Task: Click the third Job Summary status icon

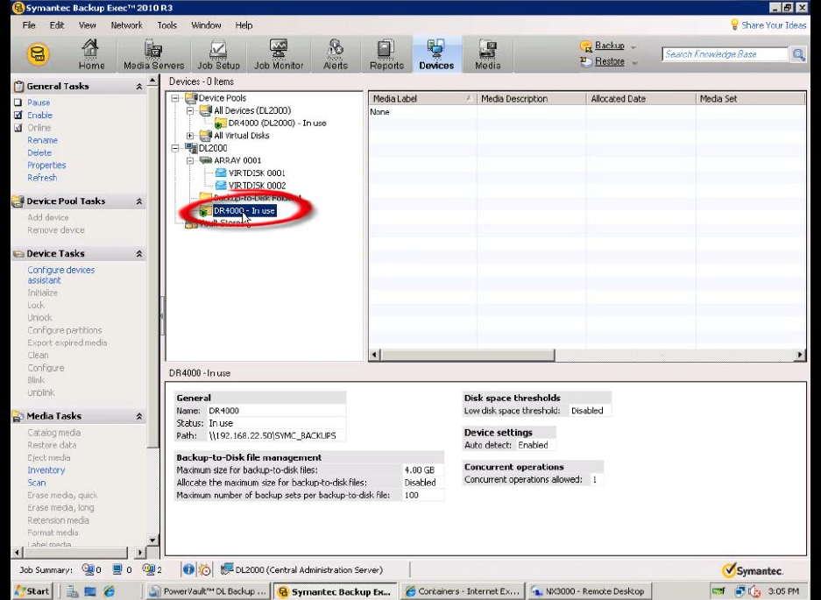Action: click(x=149, y=569)
